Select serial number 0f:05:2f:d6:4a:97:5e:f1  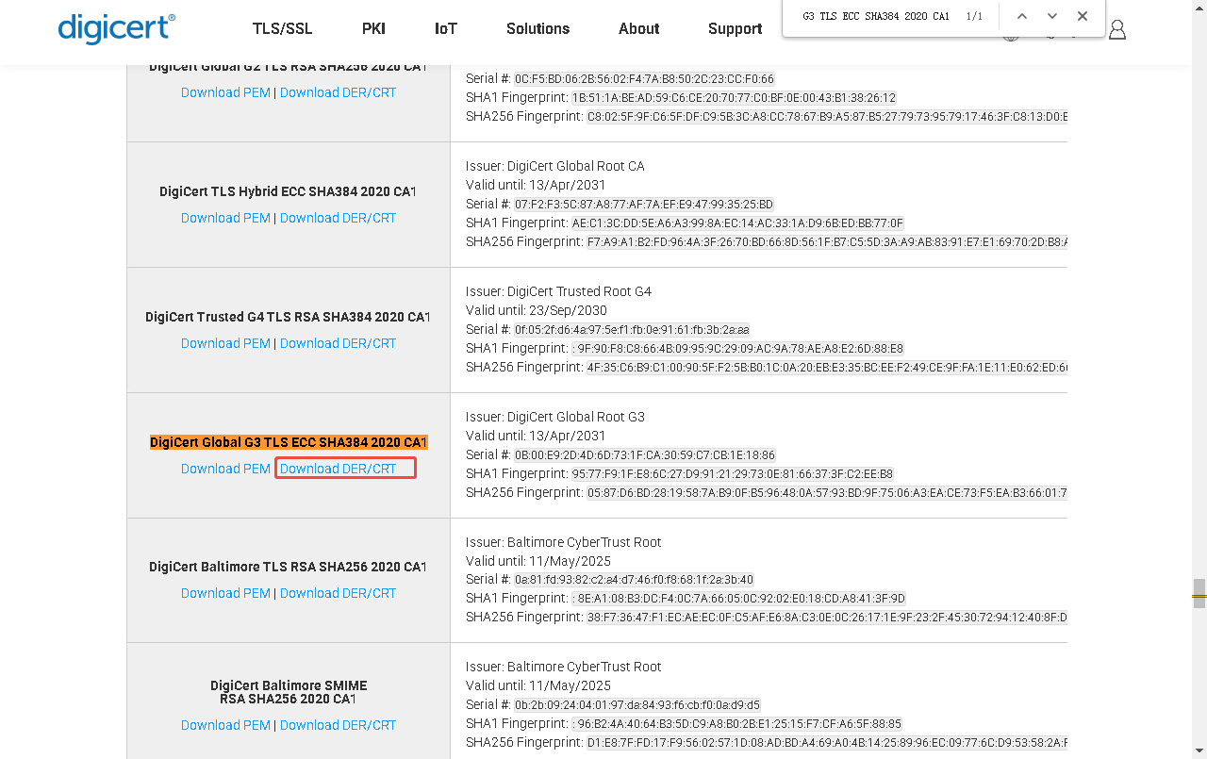click(632, 329)
